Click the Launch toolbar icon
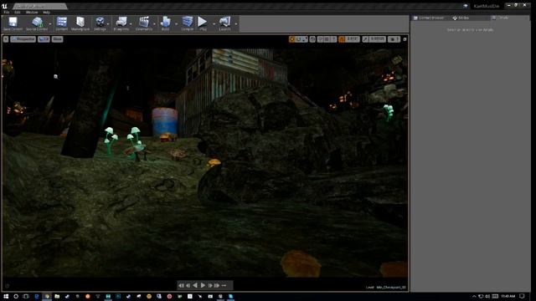This screenshot has width=536, height=301. (x=224, y=23)
